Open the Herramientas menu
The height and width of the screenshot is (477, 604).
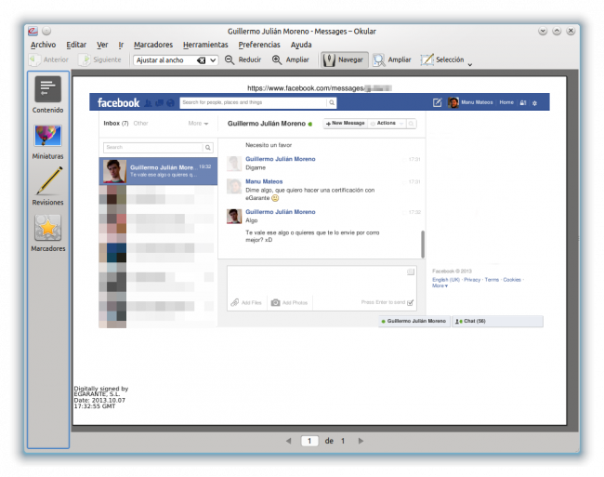point(205,45)
